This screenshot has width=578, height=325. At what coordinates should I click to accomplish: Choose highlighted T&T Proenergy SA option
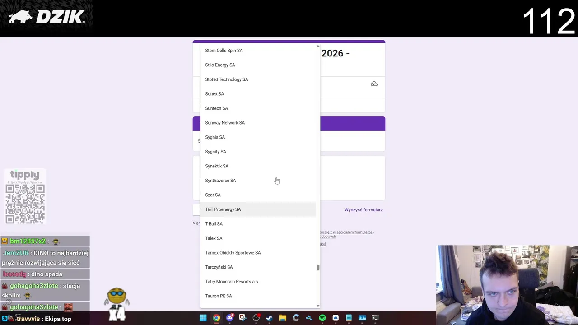click(258, 209)
